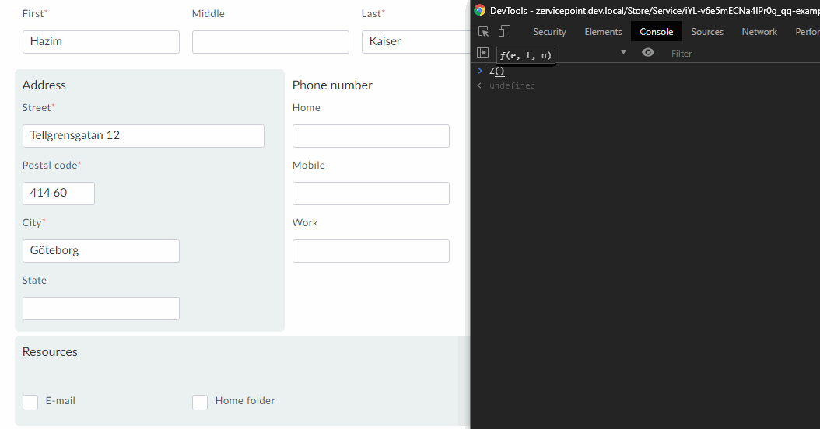820x429 pixels.
Task: Click the eye live expression icon
Action: click(x=648, y=53)
